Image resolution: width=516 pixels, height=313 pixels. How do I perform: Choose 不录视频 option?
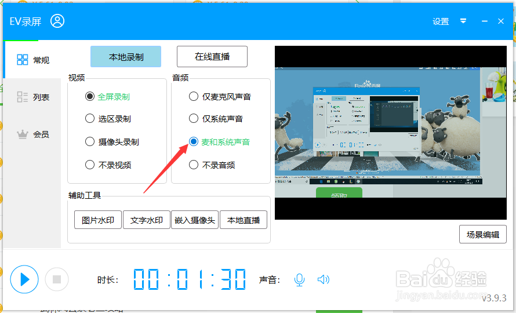pos(108,165)
